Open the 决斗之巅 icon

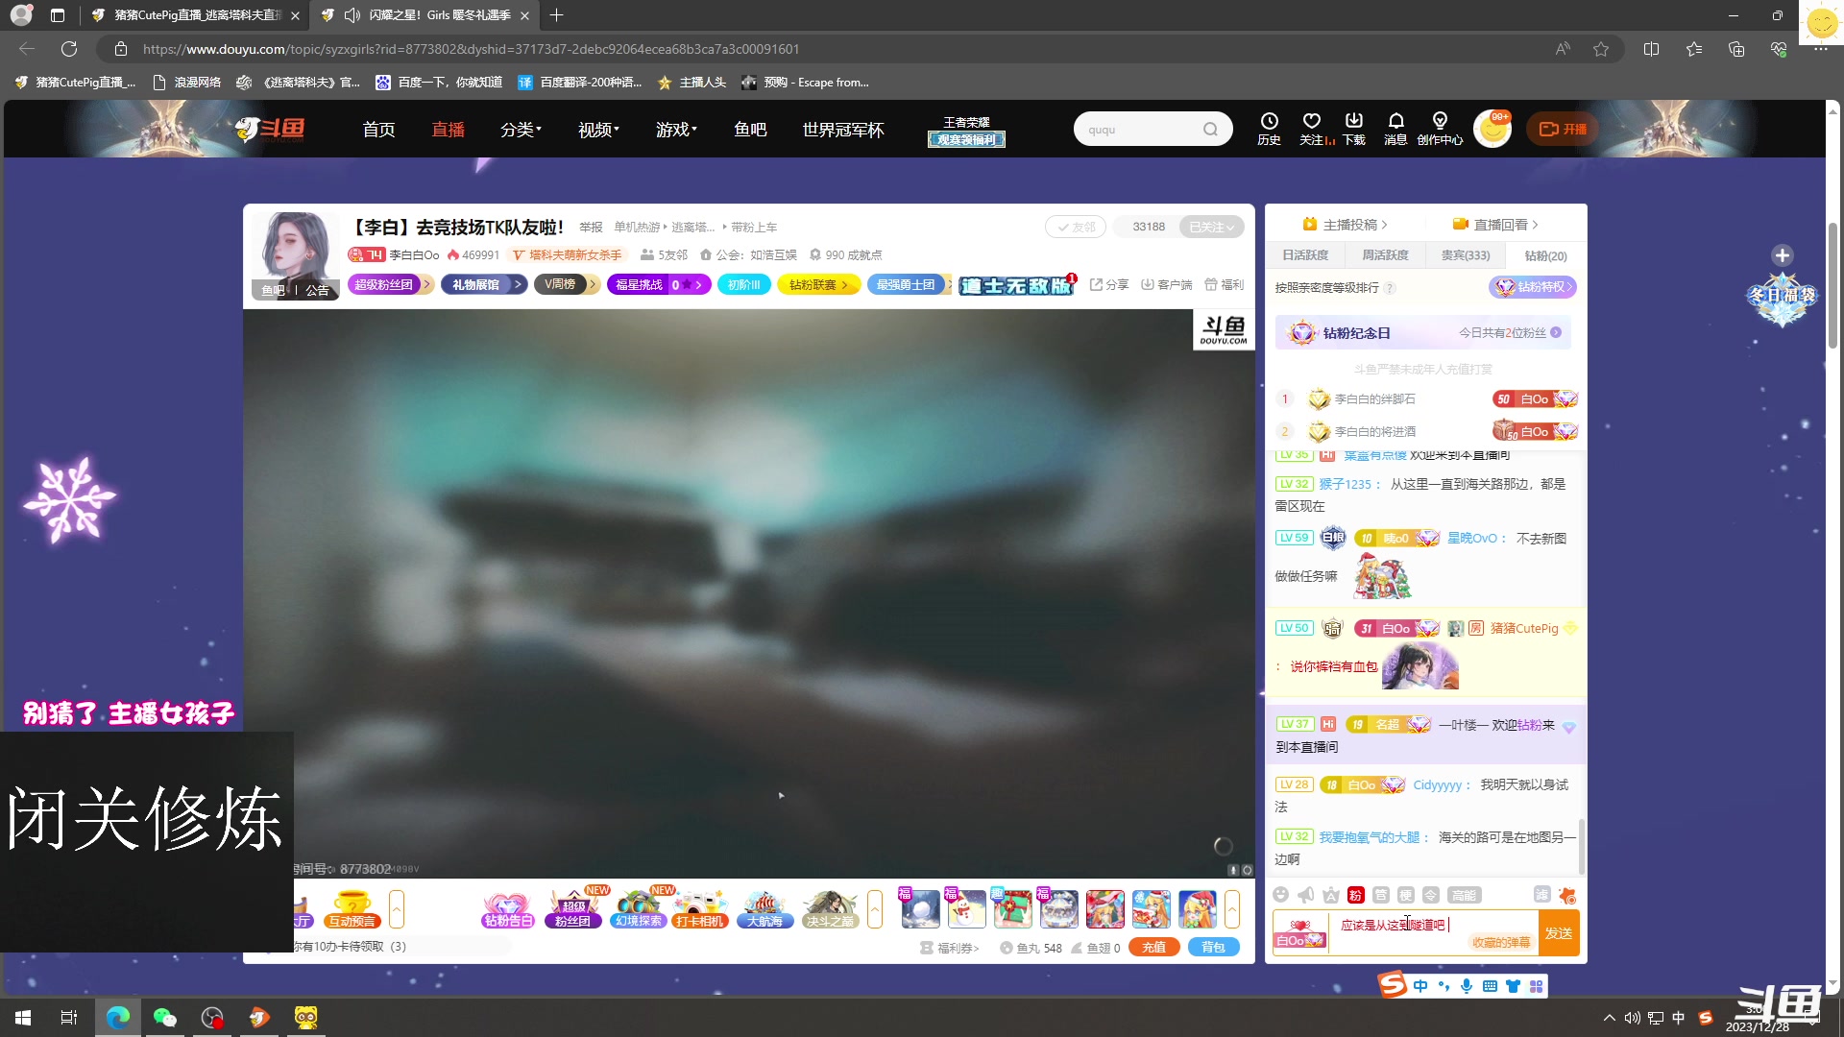[x=831, y=909]
